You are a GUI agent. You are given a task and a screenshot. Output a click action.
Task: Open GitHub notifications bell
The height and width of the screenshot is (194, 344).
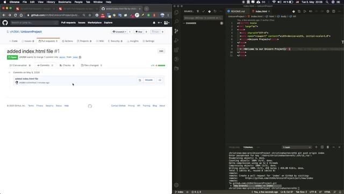(154, 23)
